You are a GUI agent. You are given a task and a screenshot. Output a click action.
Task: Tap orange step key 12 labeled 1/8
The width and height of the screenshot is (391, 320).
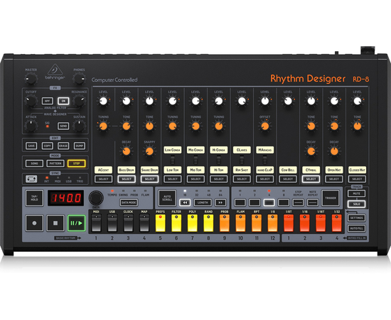point(272,223)
